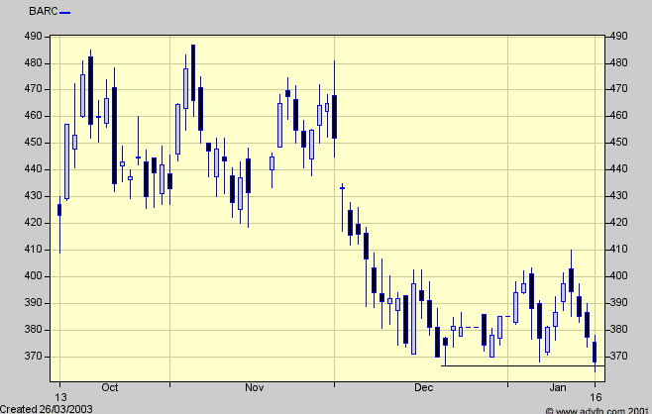The image size is (652, 414).
Task: Click the right axis 380 value
Action: click(x=618, y=329)
